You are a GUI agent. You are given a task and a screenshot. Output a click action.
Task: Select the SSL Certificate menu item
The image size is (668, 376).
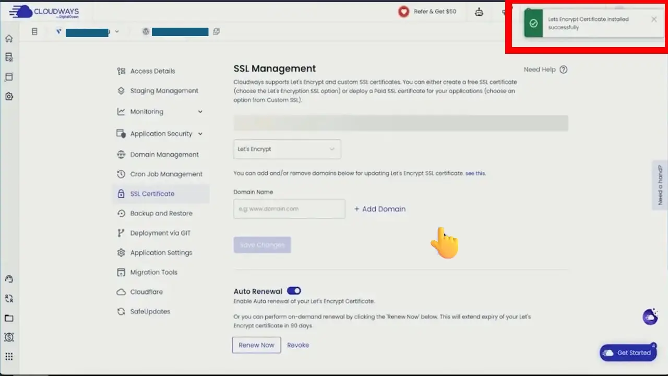pyautogui.click(x=161, y=194)
